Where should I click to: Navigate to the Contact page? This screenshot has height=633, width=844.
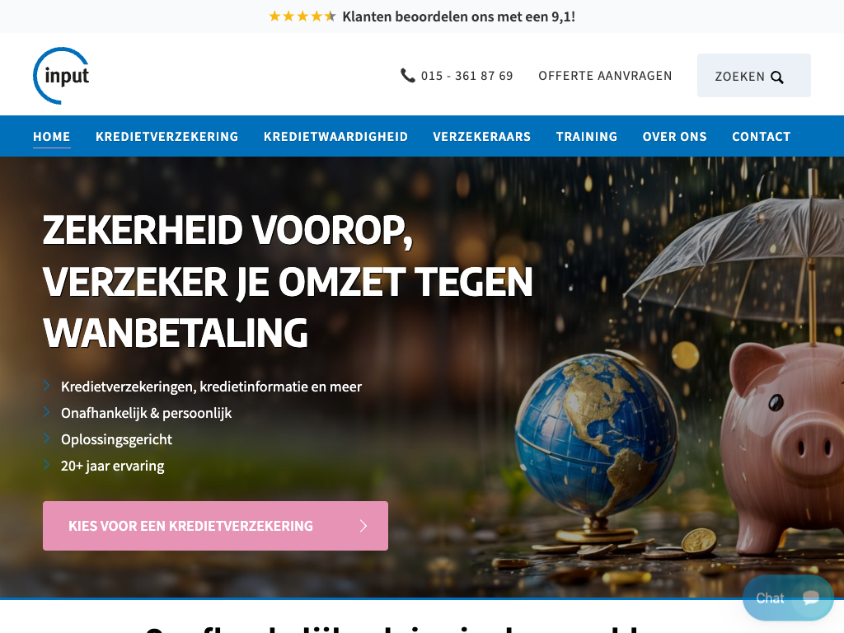coord(761,137)
